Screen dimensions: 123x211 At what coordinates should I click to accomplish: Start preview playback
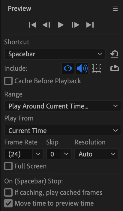pos(61,25)
